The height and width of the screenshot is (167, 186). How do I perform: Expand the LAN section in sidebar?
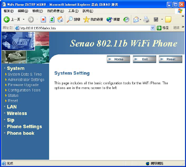[12, 107]
